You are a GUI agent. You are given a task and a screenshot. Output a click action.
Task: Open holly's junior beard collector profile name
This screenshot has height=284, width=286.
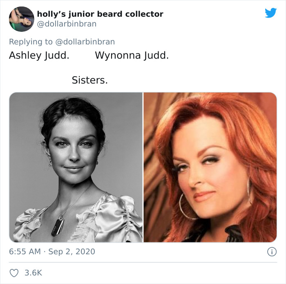pos(100,14)
